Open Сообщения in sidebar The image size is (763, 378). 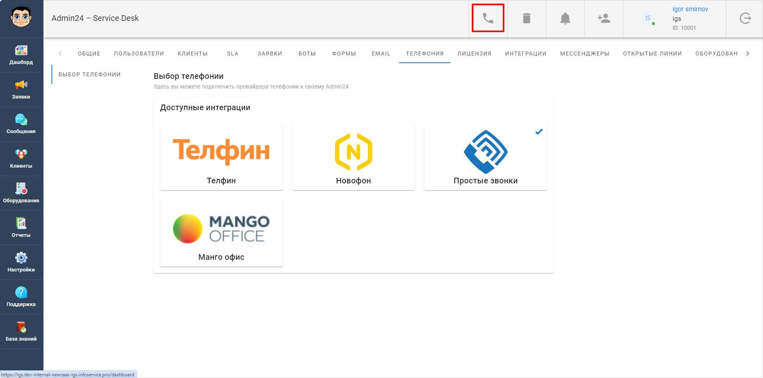21,124
